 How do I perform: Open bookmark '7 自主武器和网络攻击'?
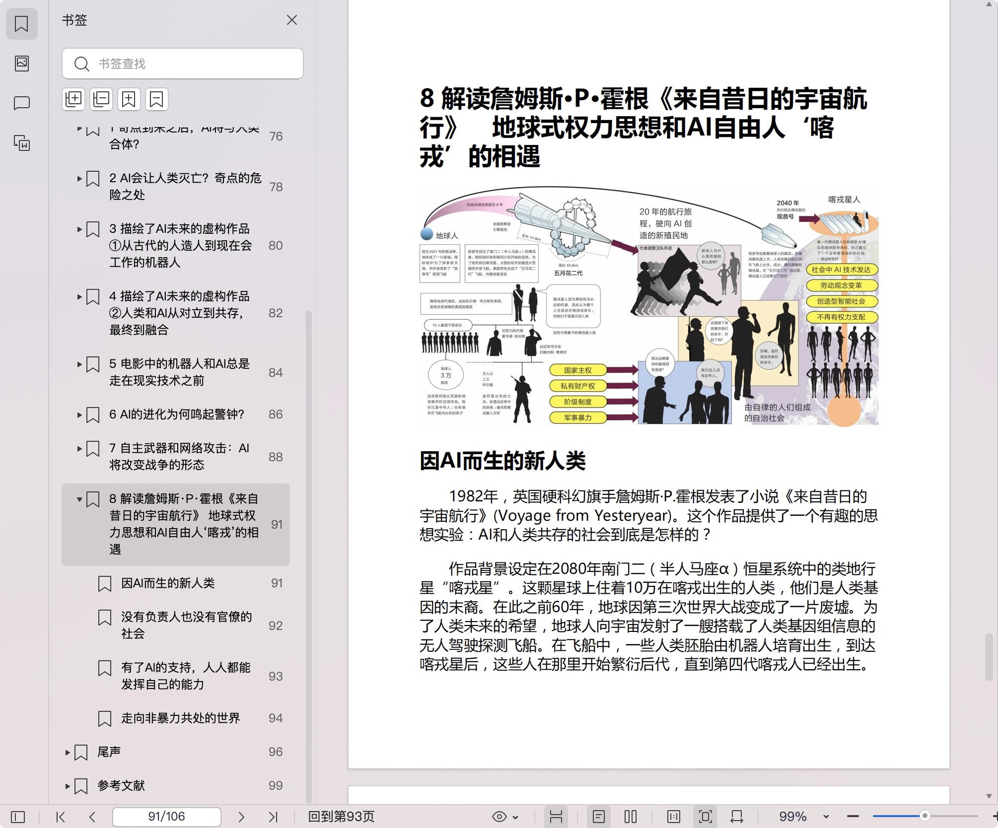(179, 456)
